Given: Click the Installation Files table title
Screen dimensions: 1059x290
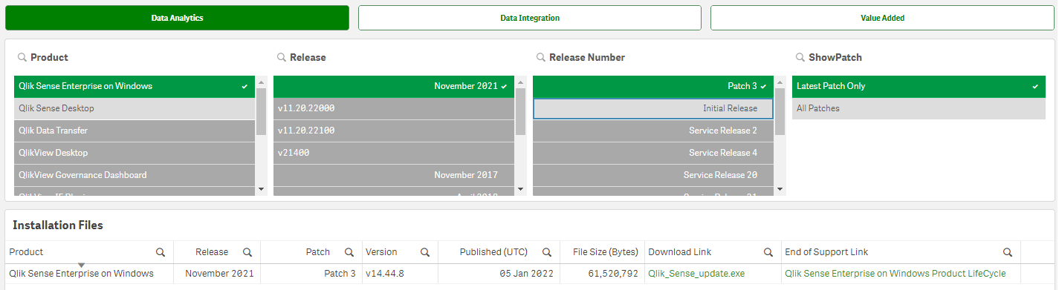Looking at the screenshot, I should (58, 225).
